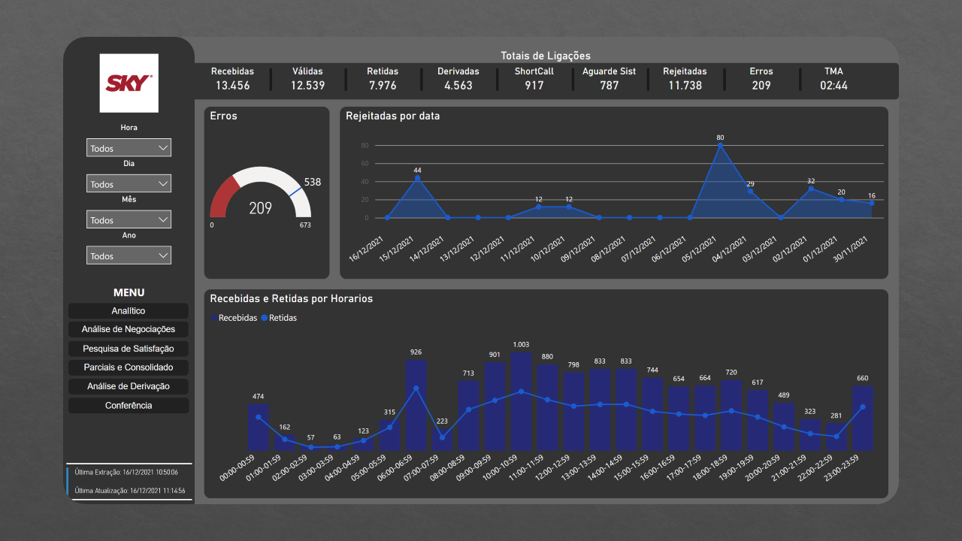The height and width of the screenshot is (541, 962).
Task: Click the 06:00-06:59 bar showing 926
Action: [416, 404]
